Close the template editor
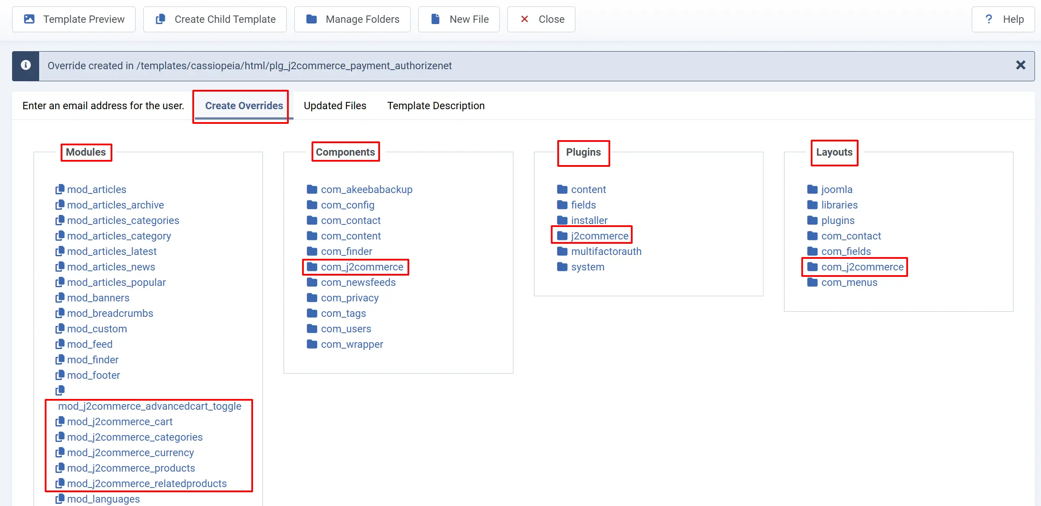The width and height of the screenshot is (1041, 506). click(x=541, y=19)
